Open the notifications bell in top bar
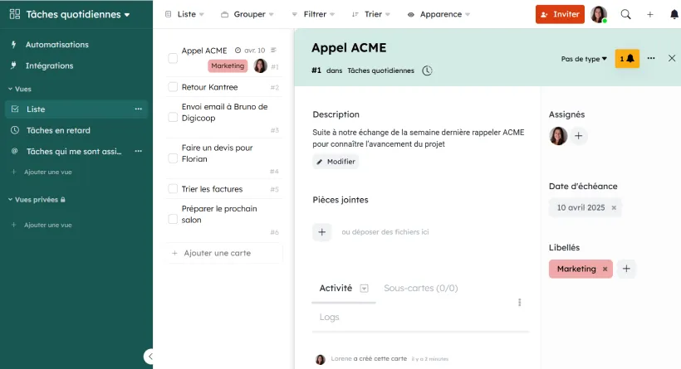The width and height of the screenshot is (681, 369). coord(674,14)
